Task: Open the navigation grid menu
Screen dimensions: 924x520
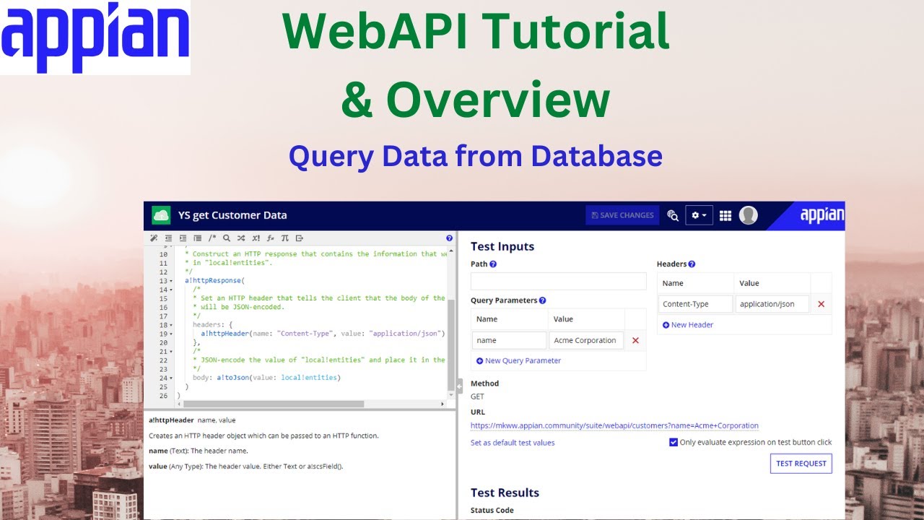Action: [725, 215]
